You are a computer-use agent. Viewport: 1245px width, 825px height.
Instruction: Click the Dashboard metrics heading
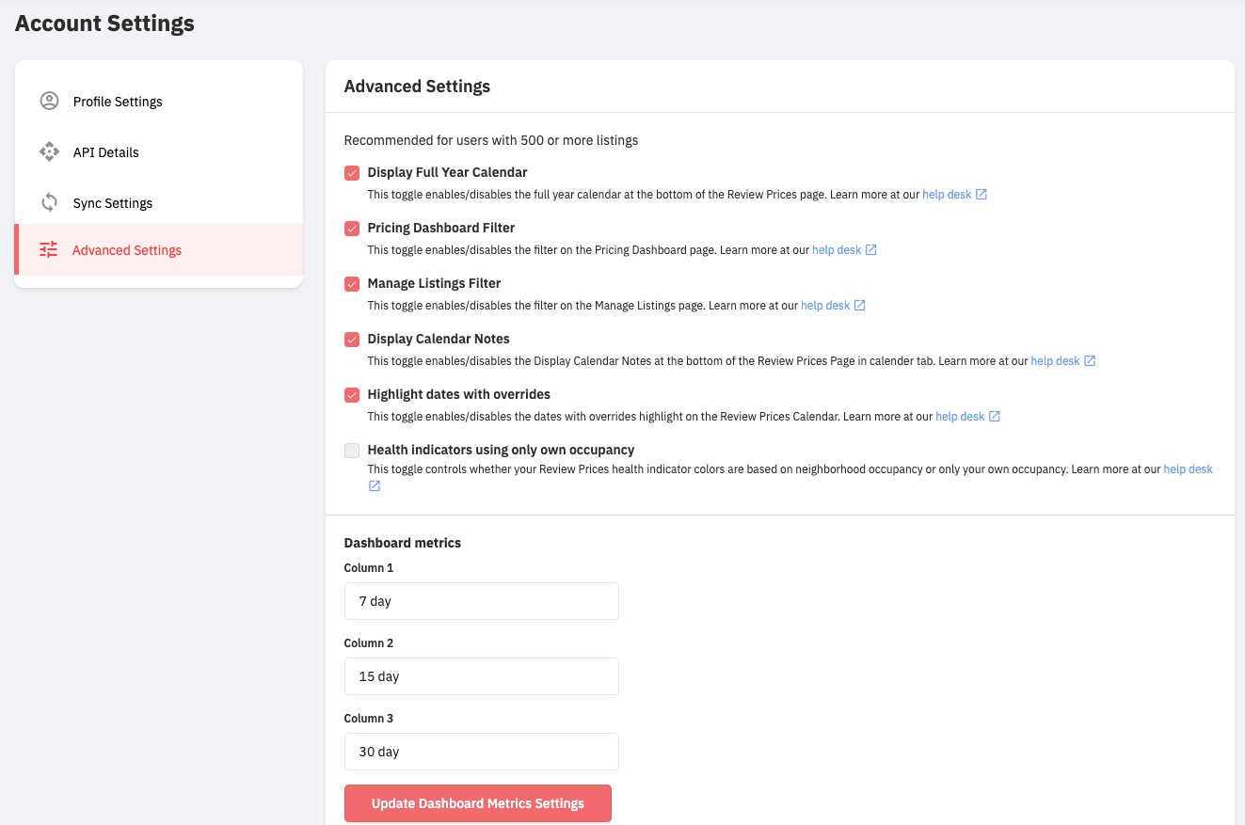403,543
